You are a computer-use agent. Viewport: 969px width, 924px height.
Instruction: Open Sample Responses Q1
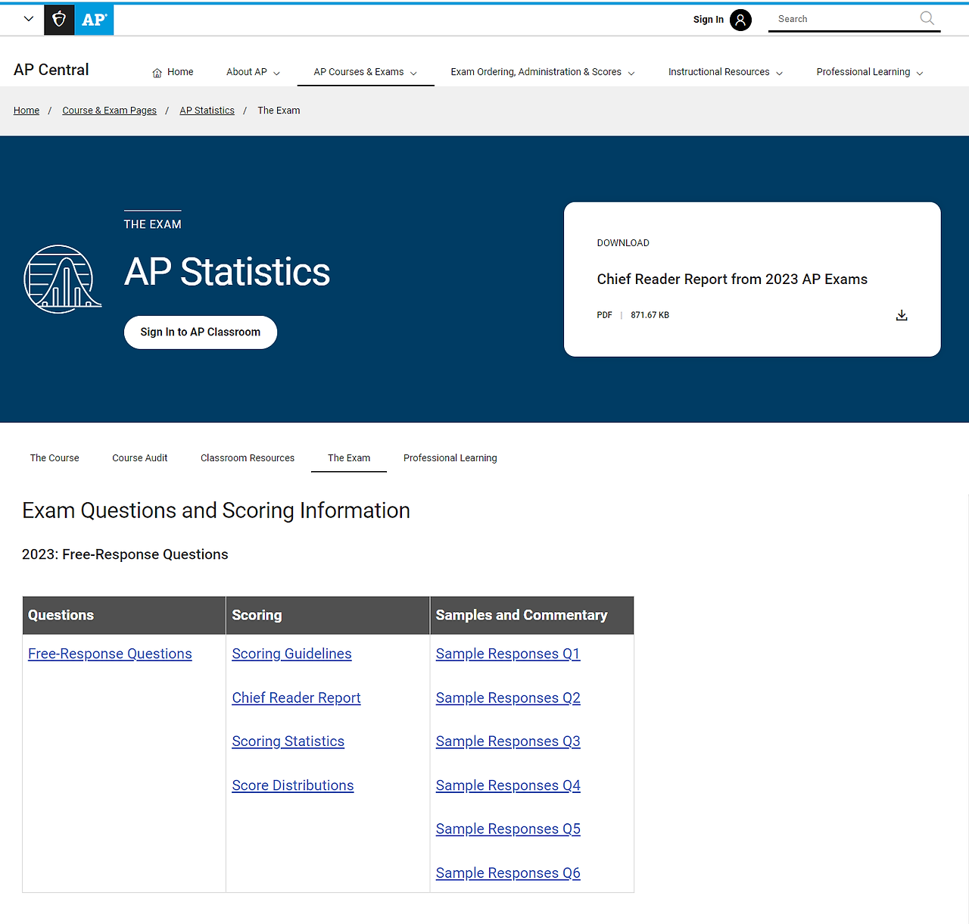(x=508, y=654)
